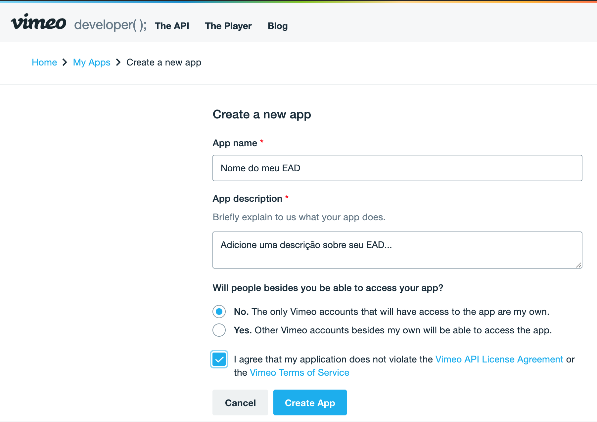Click the App name input field
The height and width of the screenshot is (422, 597).
[x=397, y=168]
